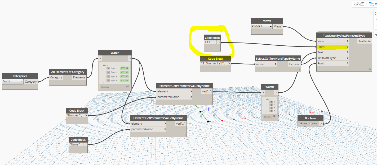Open the Drafting 1 dropdown in the Views node

pos(262,26)
